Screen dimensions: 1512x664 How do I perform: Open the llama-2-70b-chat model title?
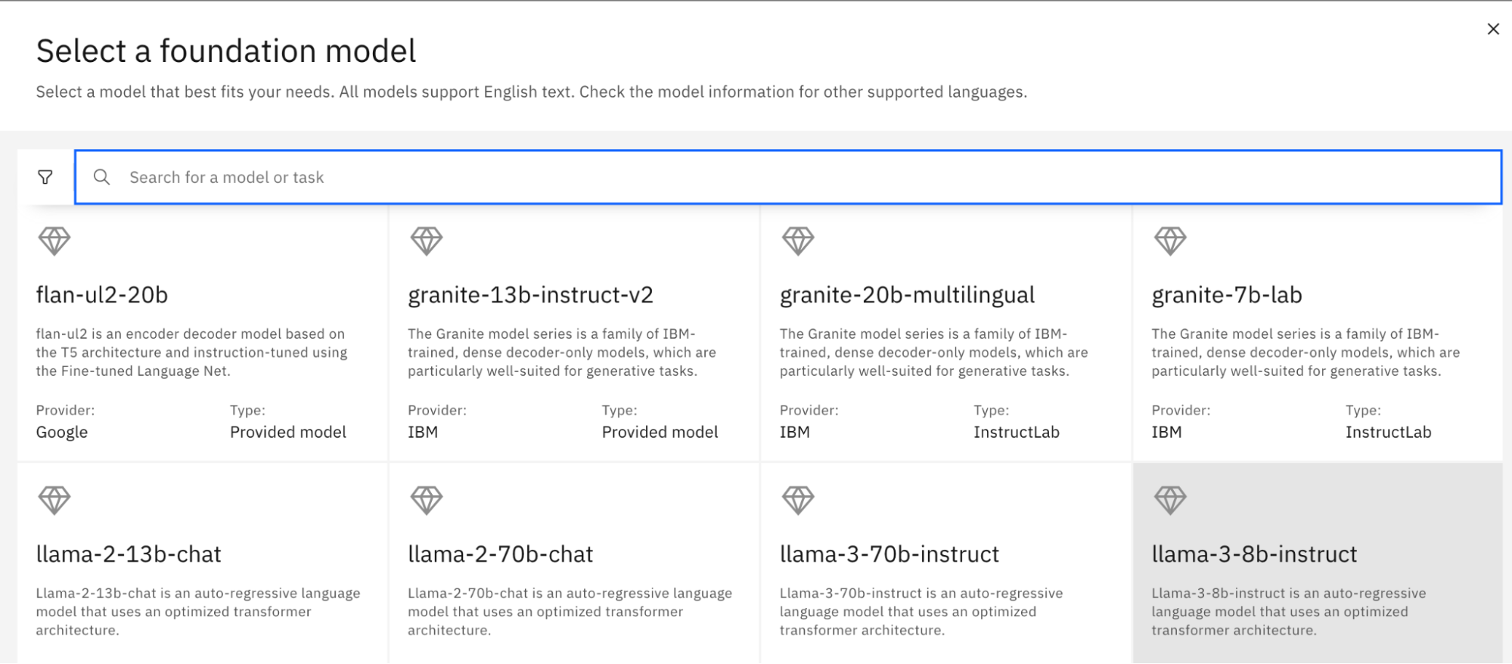pos(500,554)
